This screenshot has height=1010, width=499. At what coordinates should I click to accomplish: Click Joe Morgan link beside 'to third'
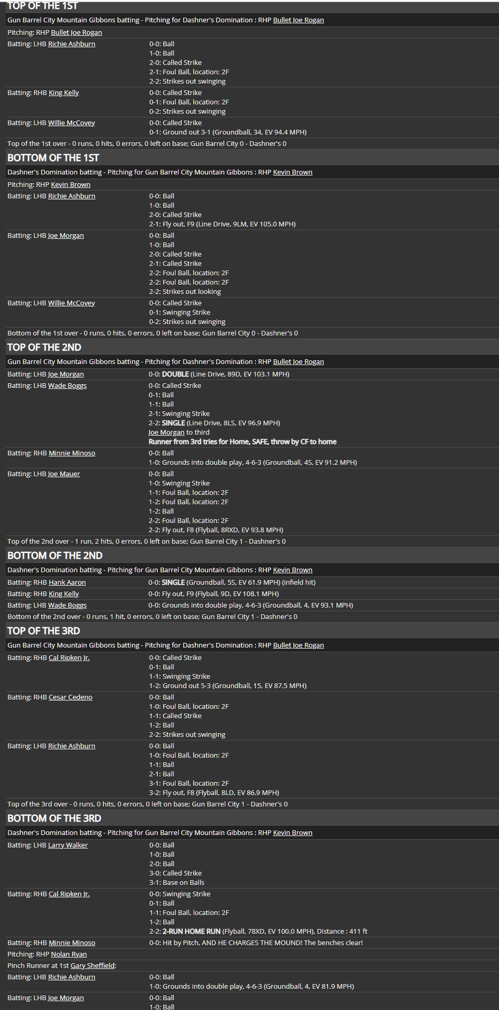(x=166, y=433)
